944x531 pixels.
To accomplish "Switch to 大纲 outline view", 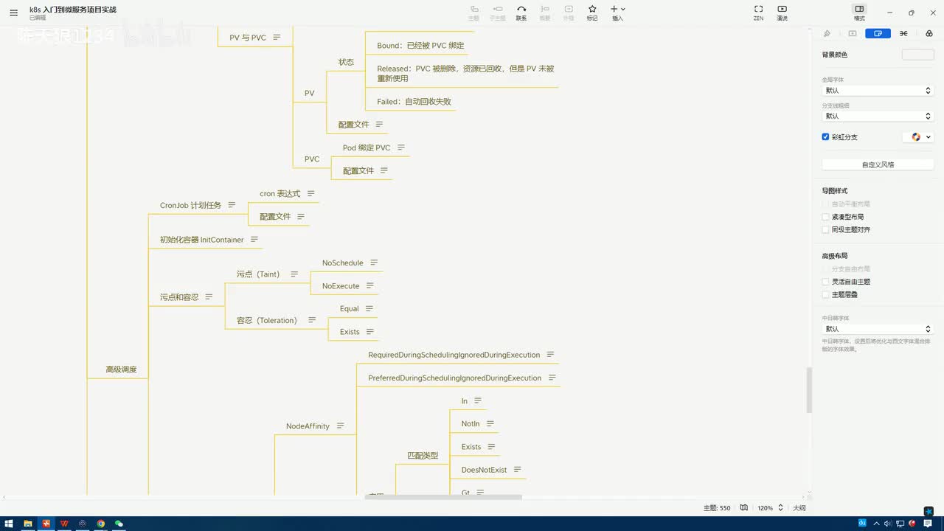I will click(799, 508).
